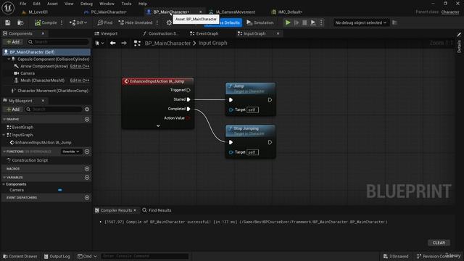Select EnhancedInputAction IA_Jump entry
Viewport: 464px width, 261px height.
(x=43, y=143)
